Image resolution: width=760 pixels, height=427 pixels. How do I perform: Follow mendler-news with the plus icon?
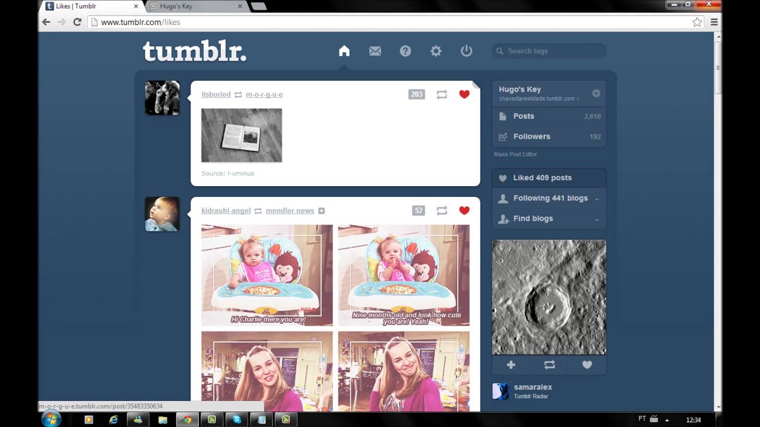coord(321,211)
